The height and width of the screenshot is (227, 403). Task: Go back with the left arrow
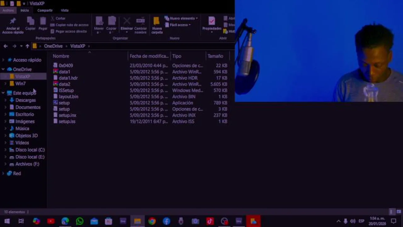(6, 46)
